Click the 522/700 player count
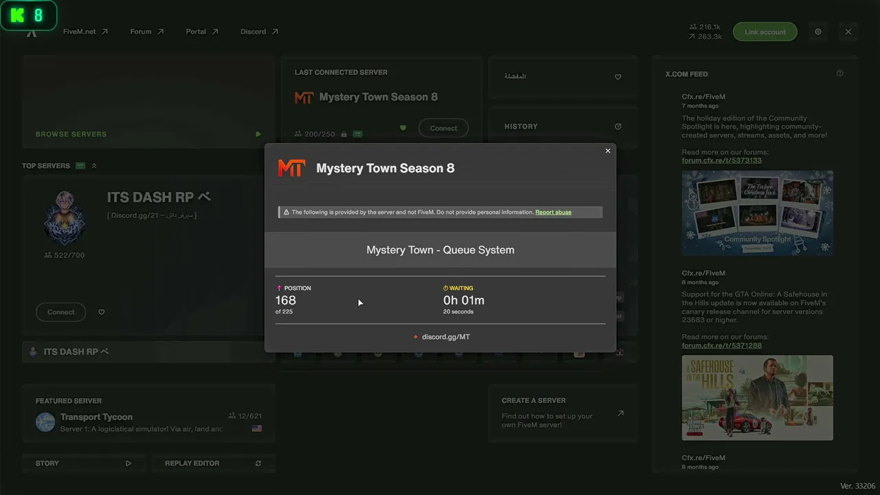This screenshot has height=495, width=880. pos(65,255)
